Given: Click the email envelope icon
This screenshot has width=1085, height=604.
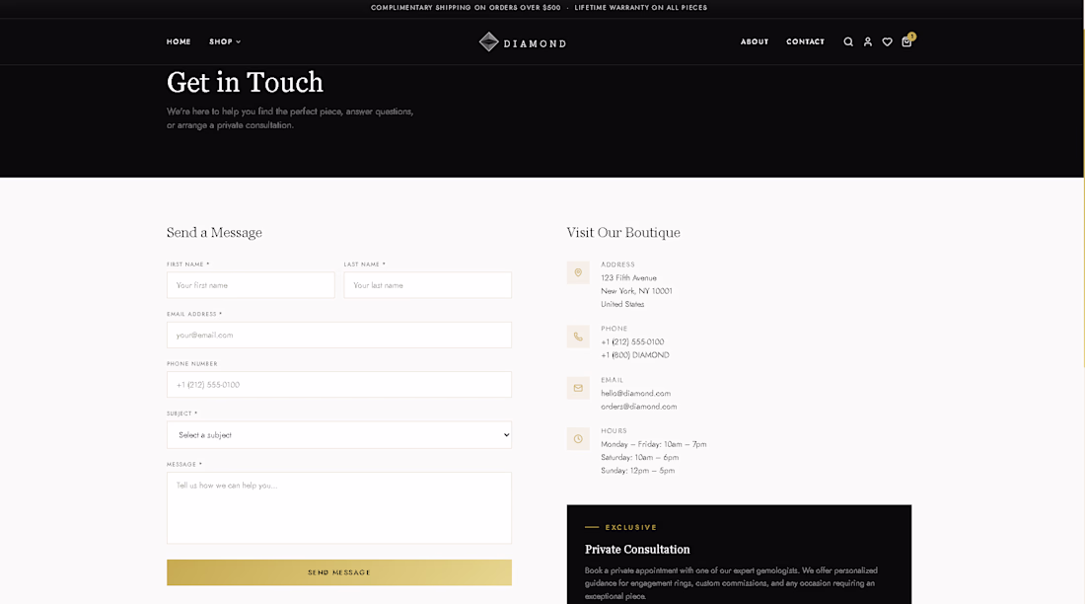Looking at the screenshot, I should [x=578, y=388].
